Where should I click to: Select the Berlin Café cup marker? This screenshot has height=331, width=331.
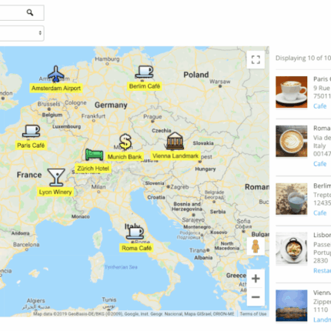tap(145, 72)
